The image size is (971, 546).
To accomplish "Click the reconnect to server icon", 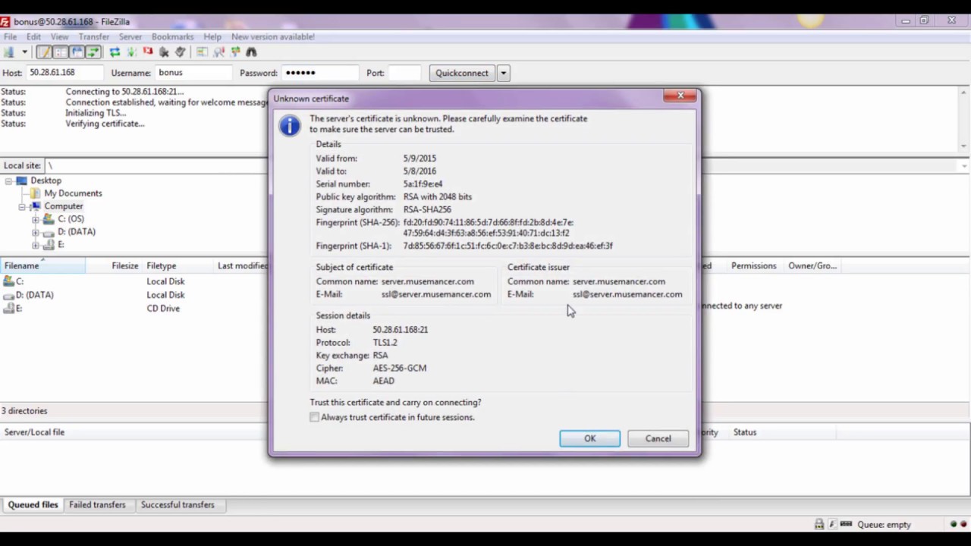I will [x=180, y=52].
